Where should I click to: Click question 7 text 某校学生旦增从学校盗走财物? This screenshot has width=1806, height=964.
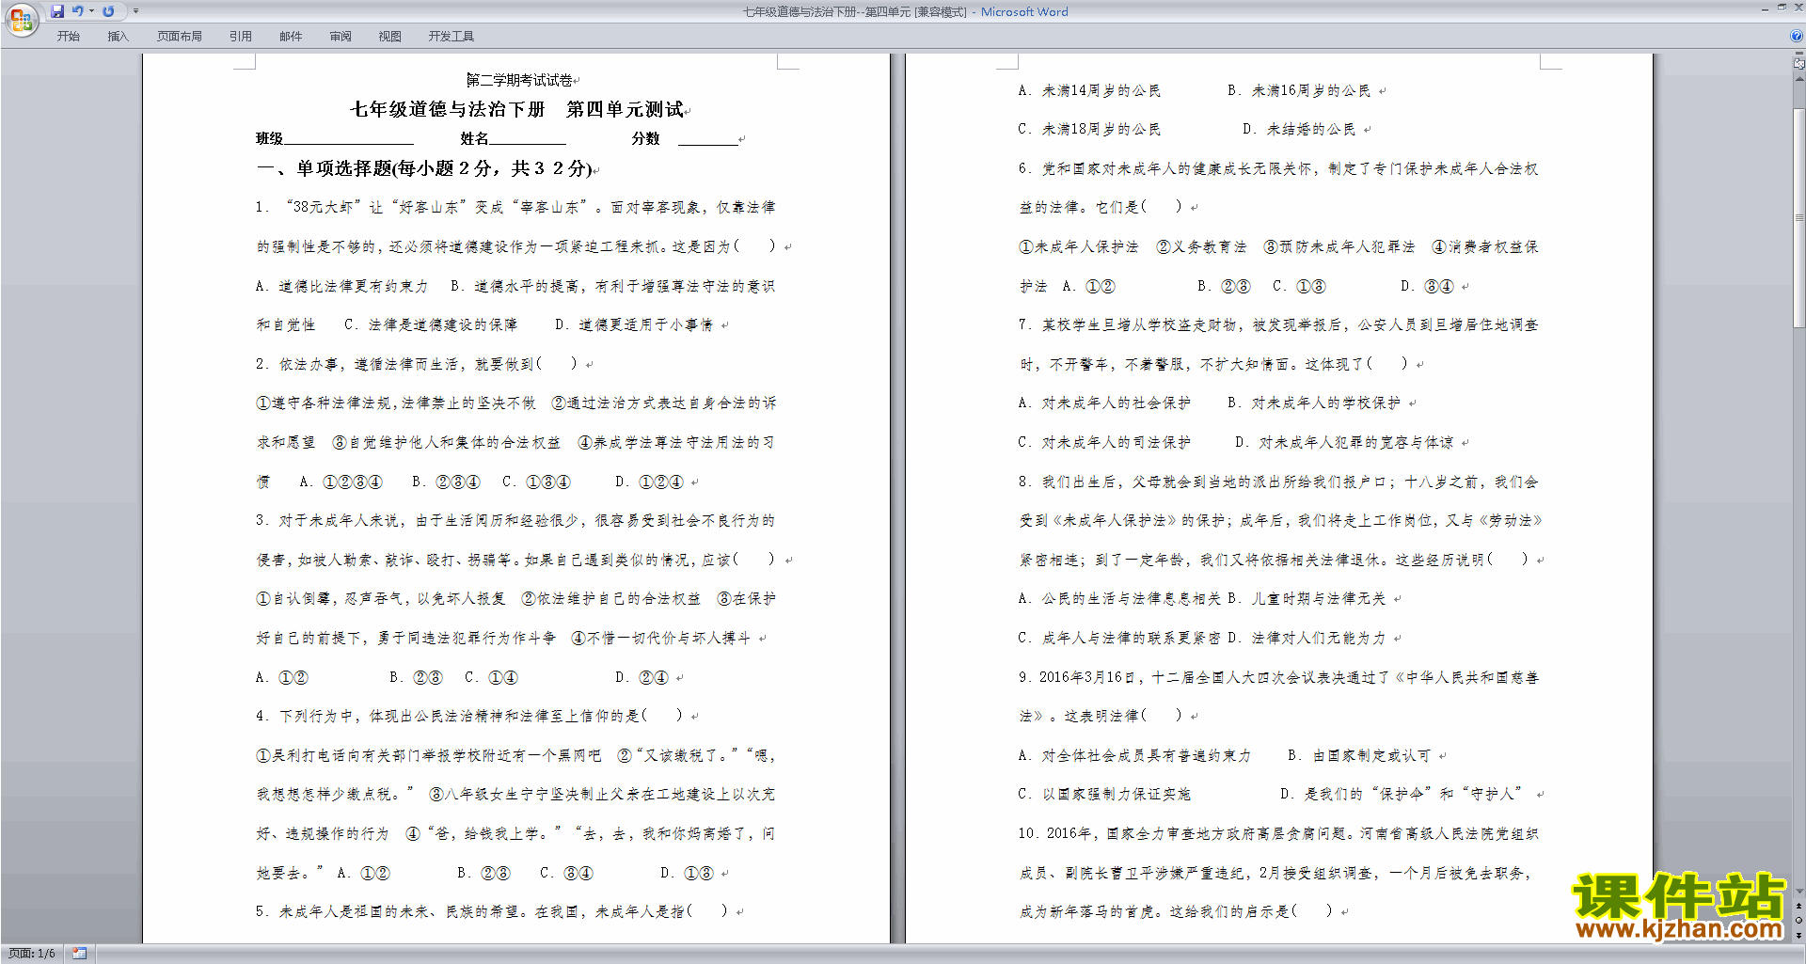(1277, 324)
